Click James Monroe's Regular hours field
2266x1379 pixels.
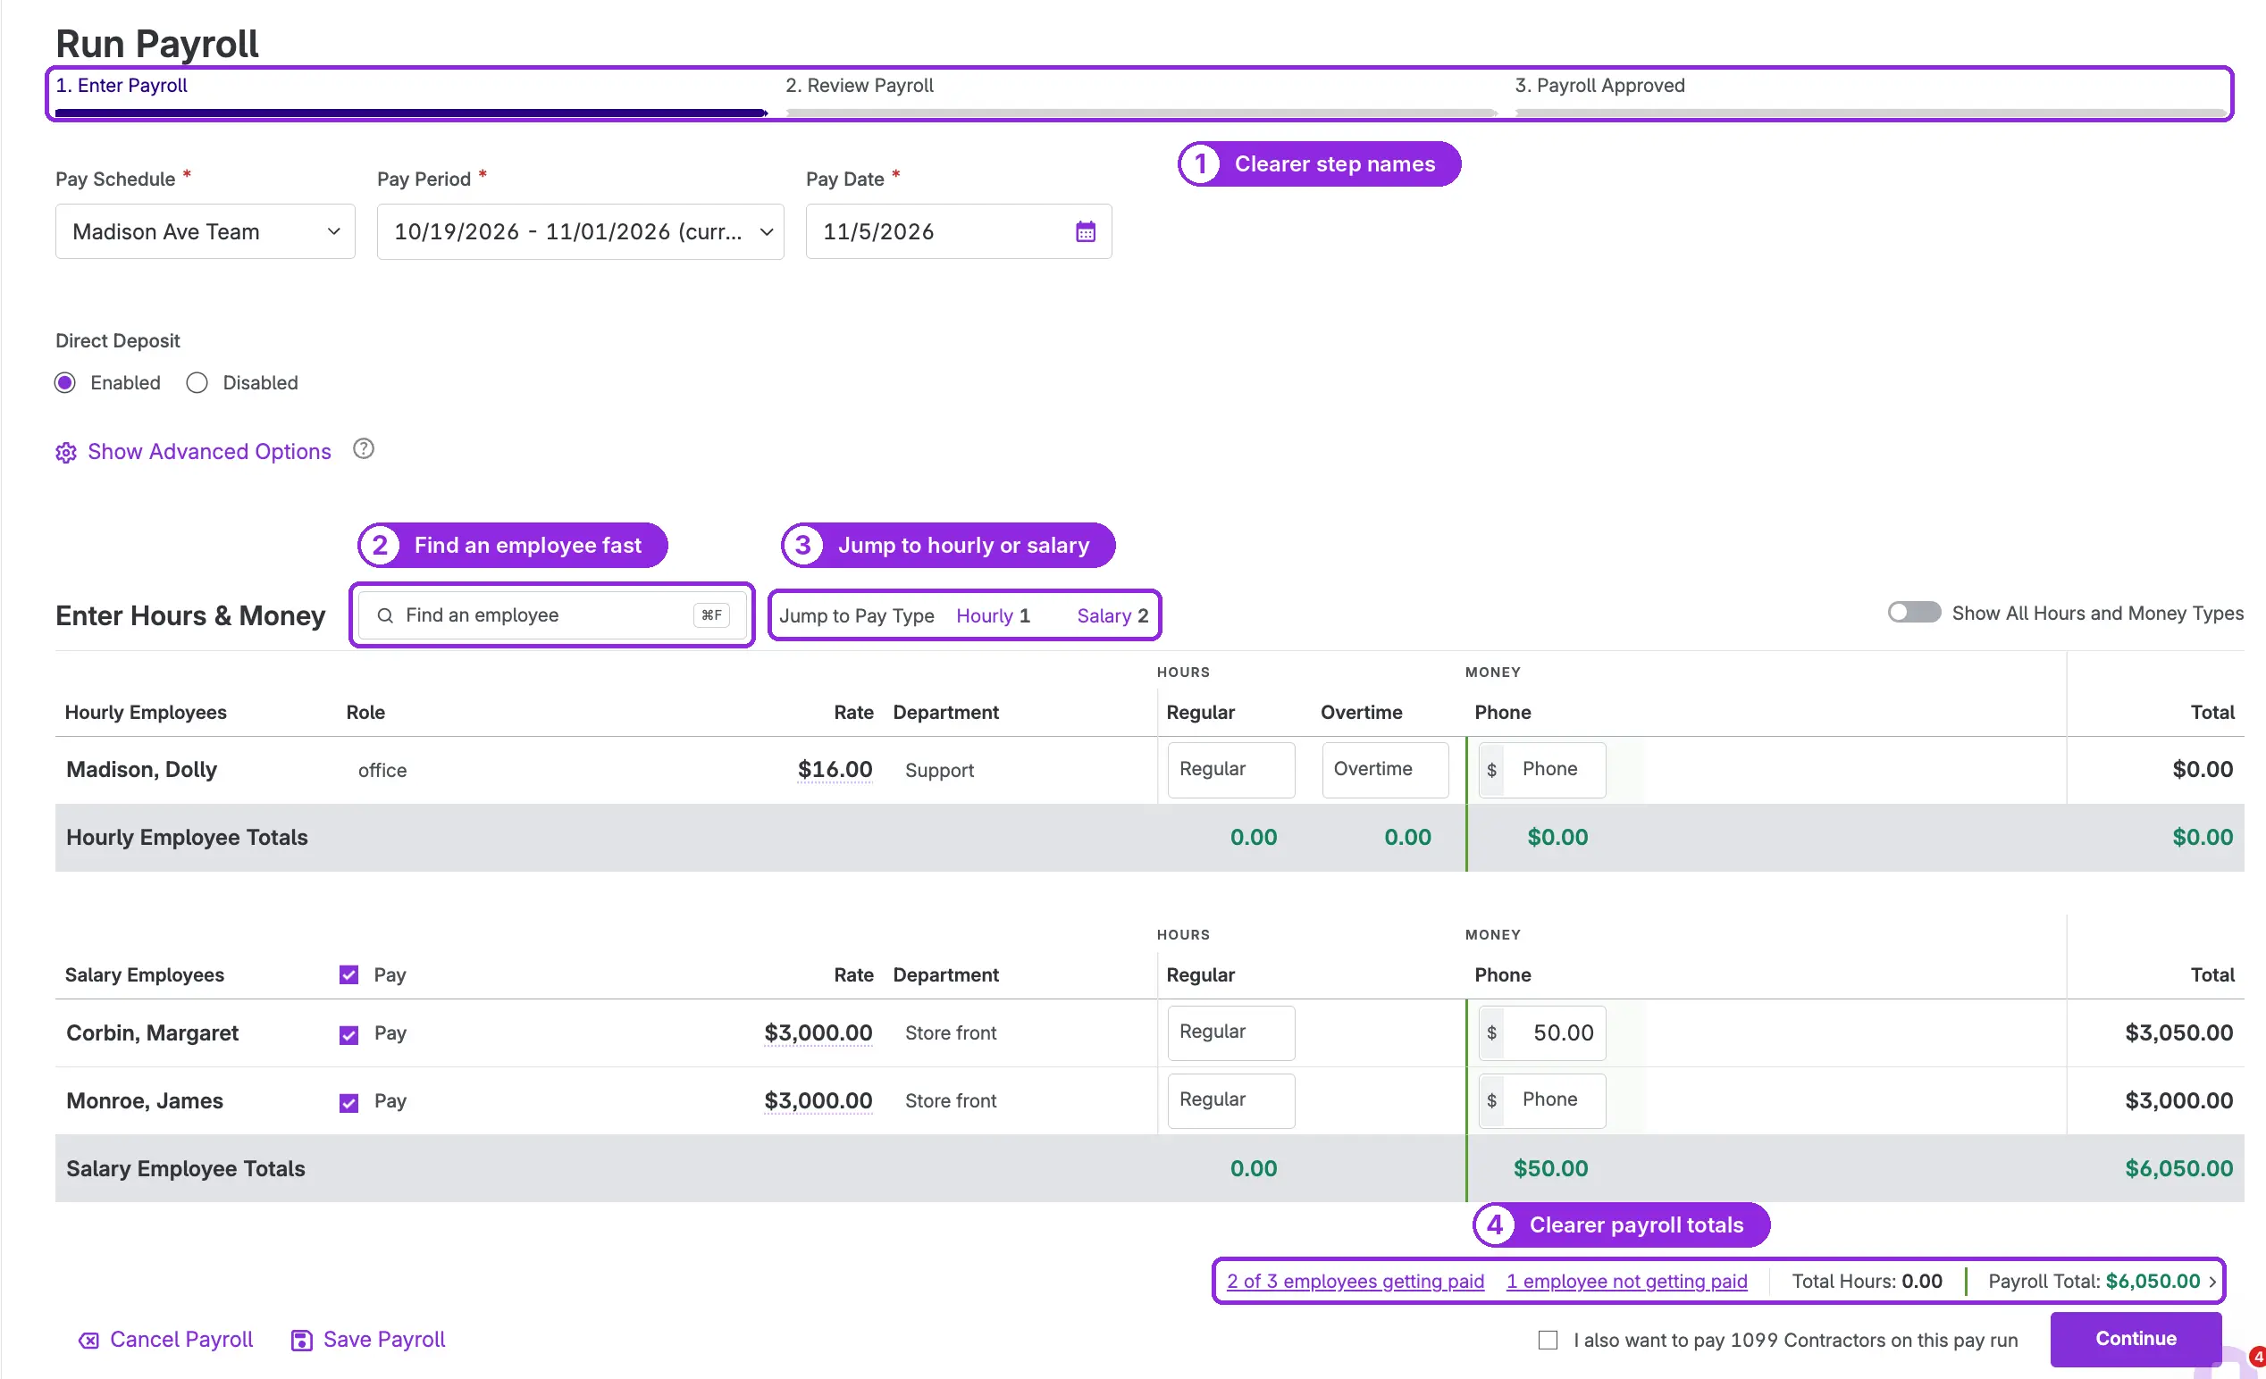[1230, 1100]
